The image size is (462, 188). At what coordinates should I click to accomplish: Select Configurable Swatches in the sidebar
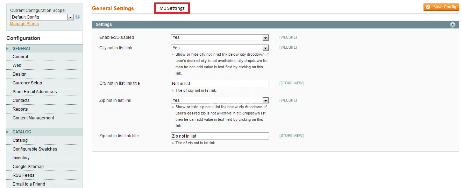point(35,149)
